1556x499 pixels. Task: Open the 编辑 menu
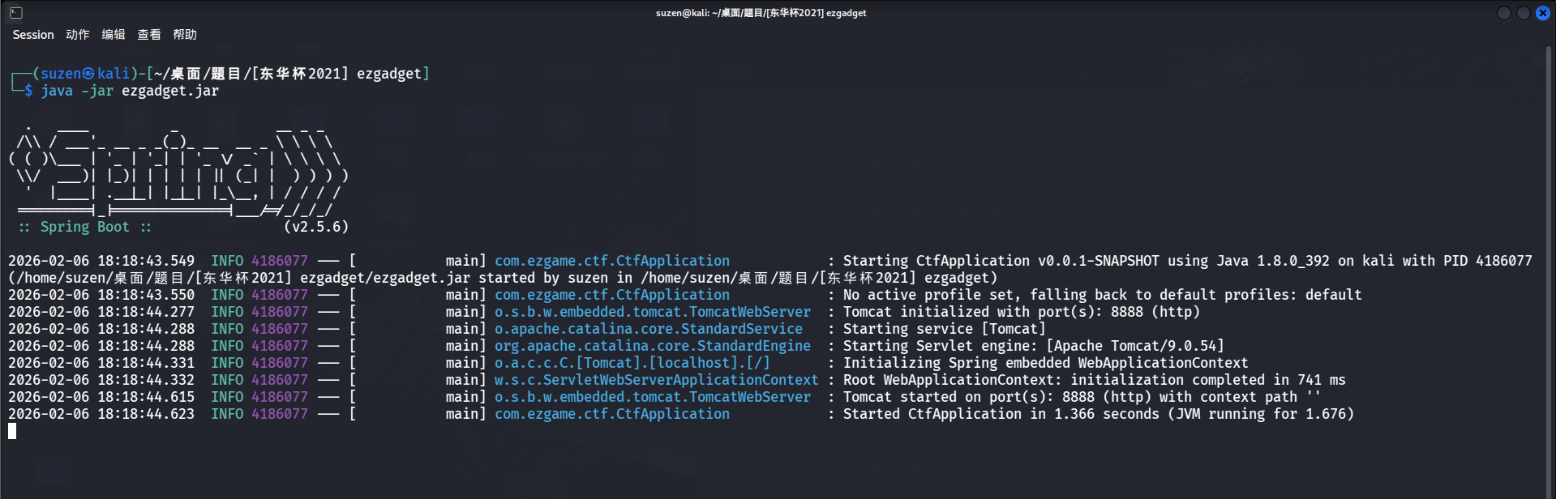pos(114,35)
